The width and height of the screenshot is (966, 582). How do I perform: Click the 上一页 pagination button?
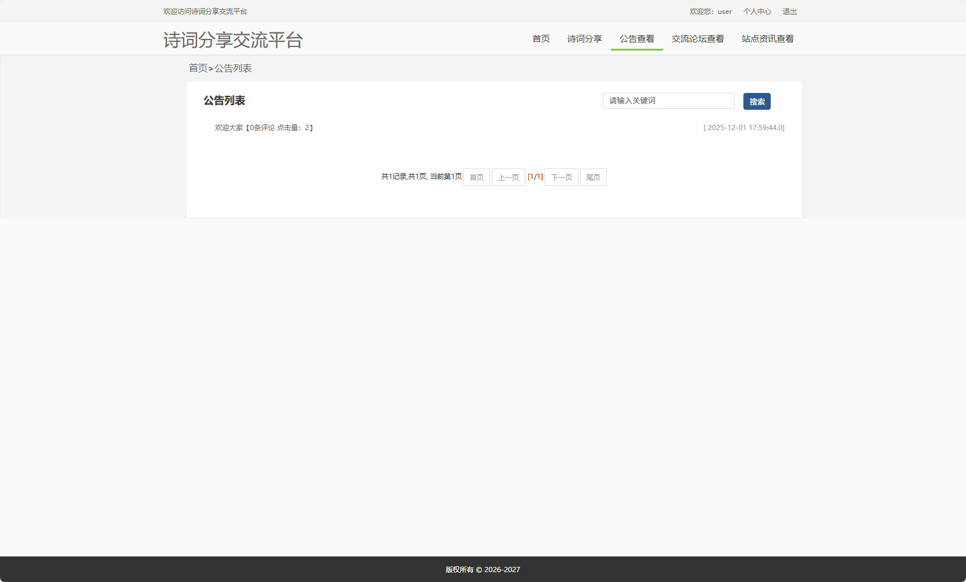pyautogui.click(x=508, y=177)
